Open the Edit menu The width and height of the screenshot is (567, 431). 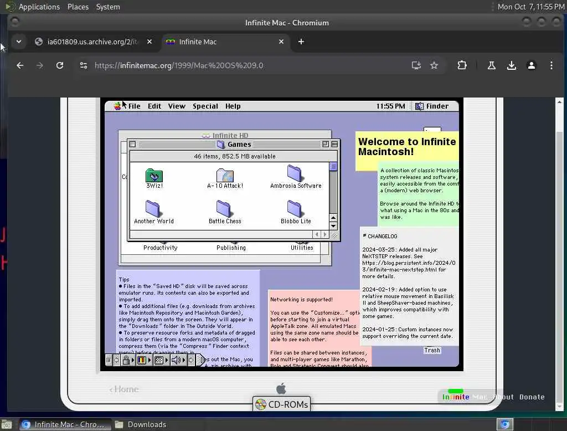[154, 106]
